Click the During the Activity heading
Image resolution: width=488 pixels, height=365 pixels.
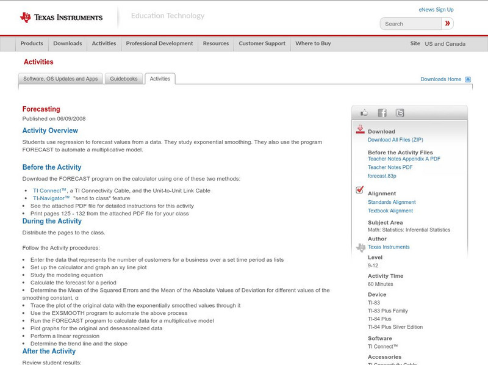[52, 221]
